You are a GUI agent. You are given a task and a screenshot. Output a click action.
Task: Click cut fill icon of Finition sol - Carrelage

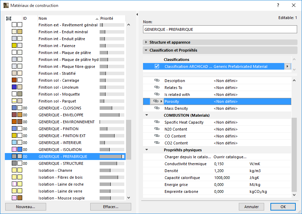(14, 80)
